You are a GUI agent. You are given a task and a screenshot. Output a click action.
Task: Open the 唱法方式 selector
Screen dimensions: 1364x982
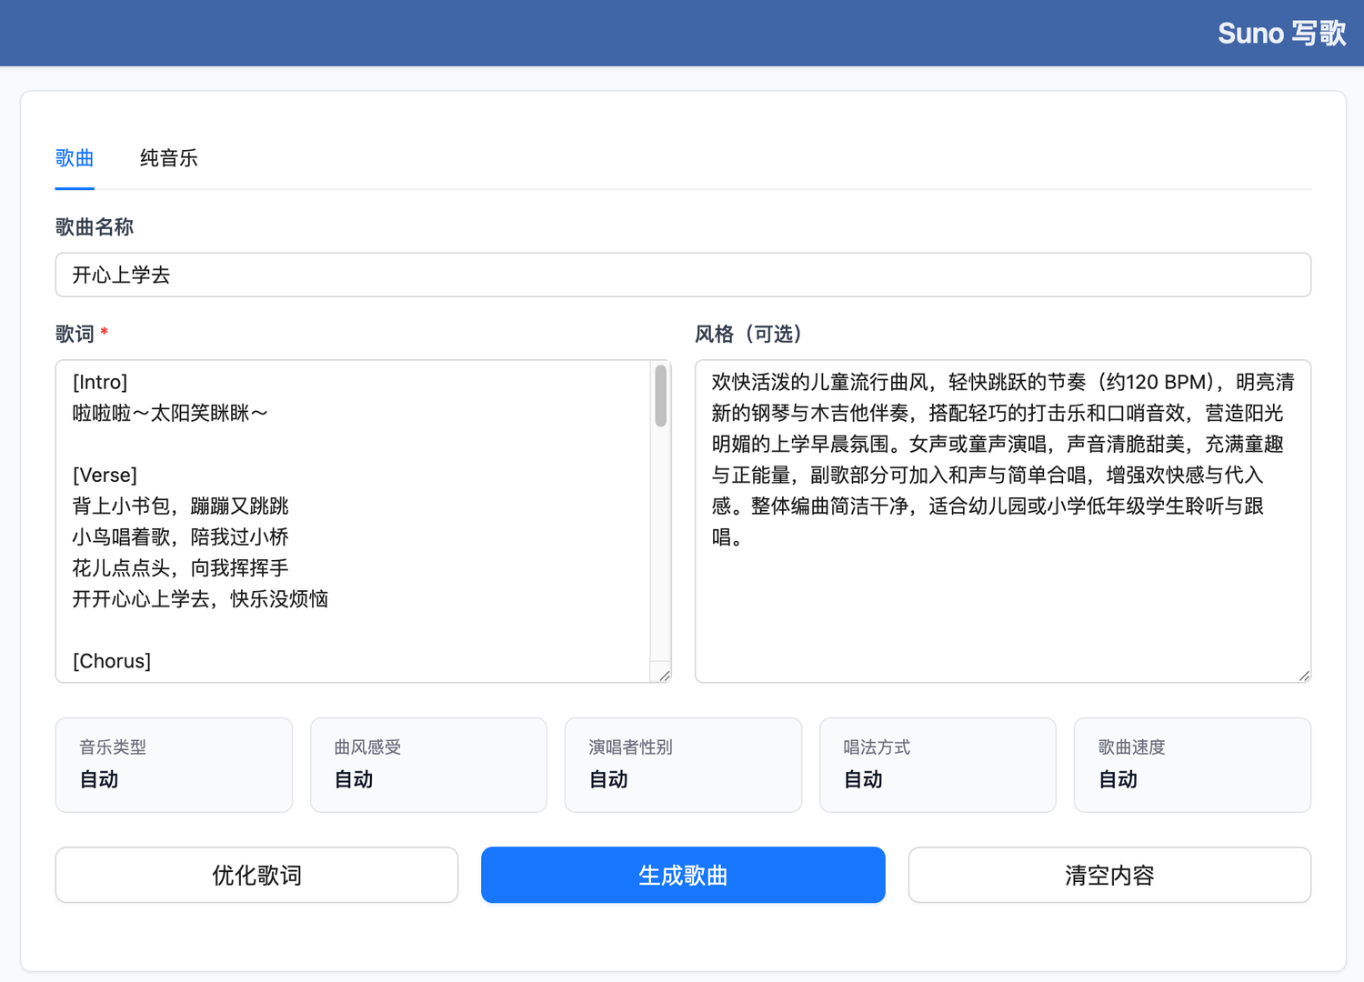click(x=937, y=764)
